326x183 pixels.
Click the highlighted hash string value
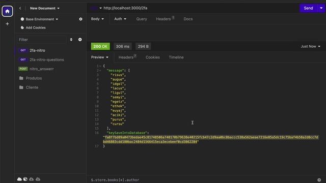click(210, 139)
